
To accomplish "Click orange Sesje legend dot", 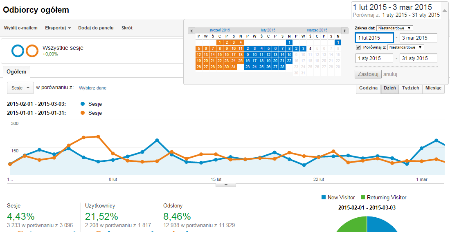I will [x=83, y=113].
